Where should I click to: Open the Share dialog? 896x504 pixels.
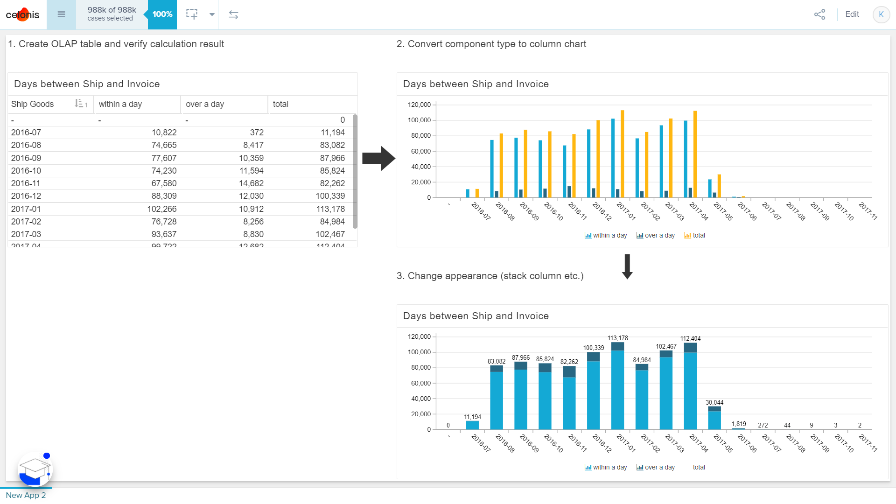(x=820, y=14)
